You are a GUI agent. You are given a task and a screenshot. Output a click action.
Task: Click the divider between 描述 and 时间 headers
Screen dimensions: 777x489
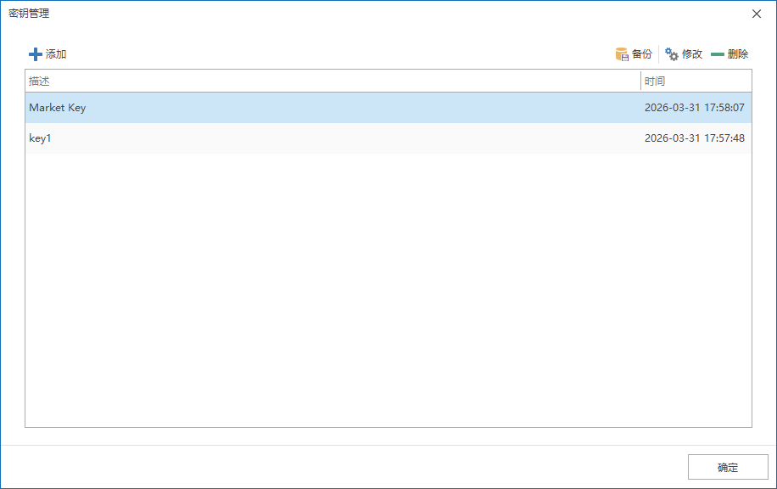tap(641, 81)
